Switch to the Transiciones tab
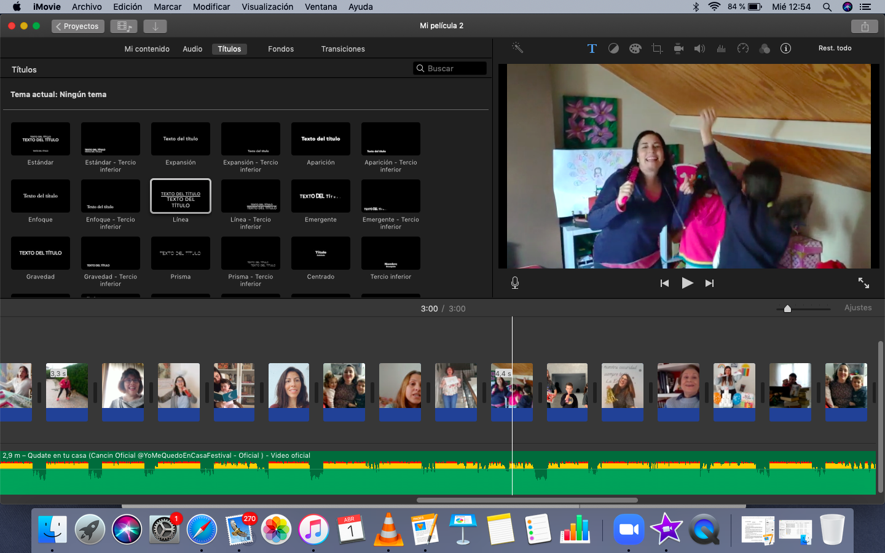885x553 pixels. [x=342, y=49]
